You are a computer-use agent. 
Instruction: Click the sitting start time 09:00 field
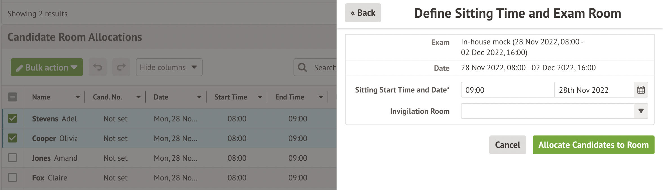[507, 90]
